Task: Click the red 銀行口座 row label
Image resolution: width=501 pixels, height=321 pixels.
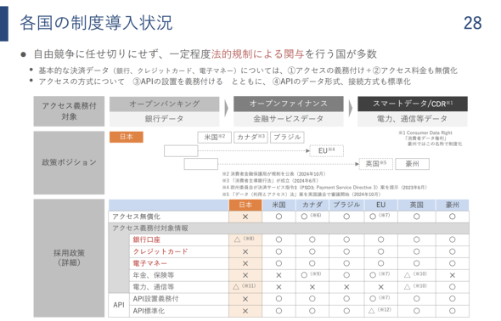Action: (146, 239)
